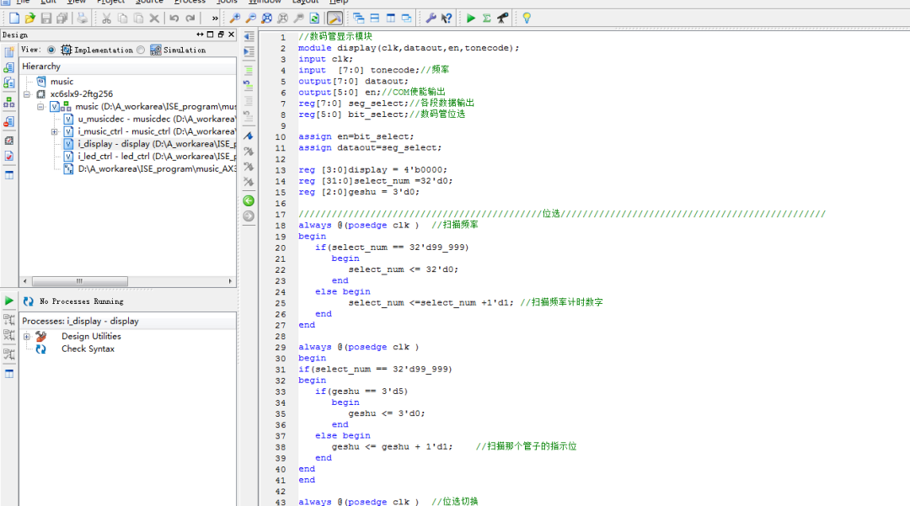Click the green run process arrow beside Processes panel
Viewport: 910px width, 506px height.
[9, 301]
